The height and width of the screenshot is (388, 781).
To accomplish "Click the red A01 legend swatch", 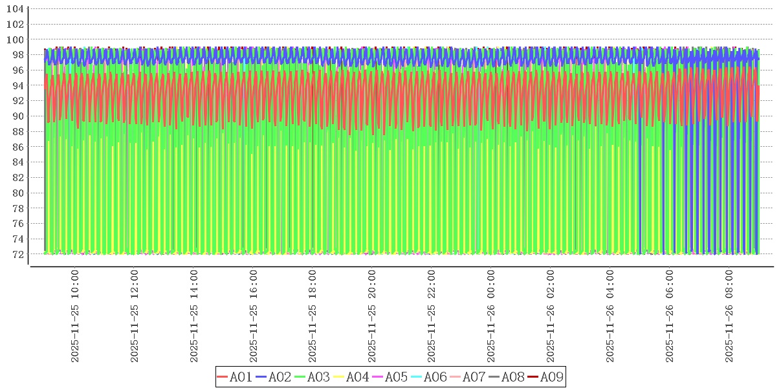I will pos(223,377).
